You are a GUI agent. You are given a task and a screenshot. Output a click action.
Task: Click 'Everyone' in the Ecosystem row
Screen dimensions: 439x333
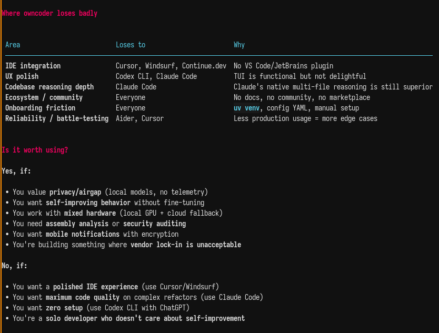pos(131,97)
